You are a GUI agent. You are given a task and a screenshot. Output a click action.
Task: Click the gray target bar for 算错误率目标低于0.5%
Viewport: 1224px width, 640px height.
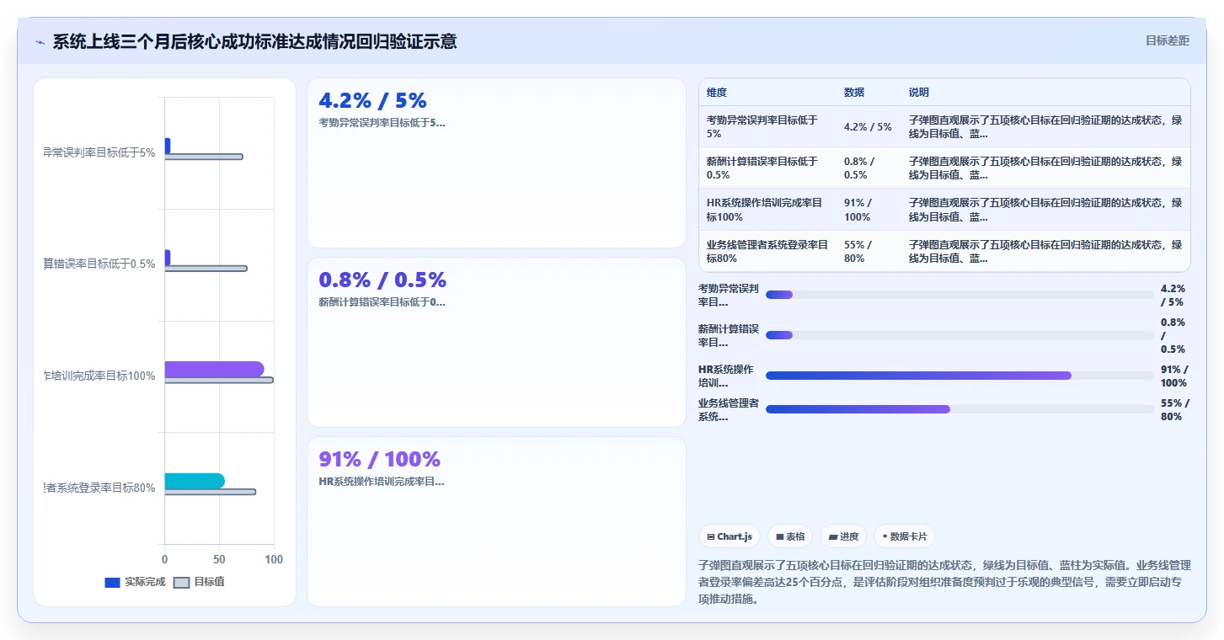[x=206, y=269]
